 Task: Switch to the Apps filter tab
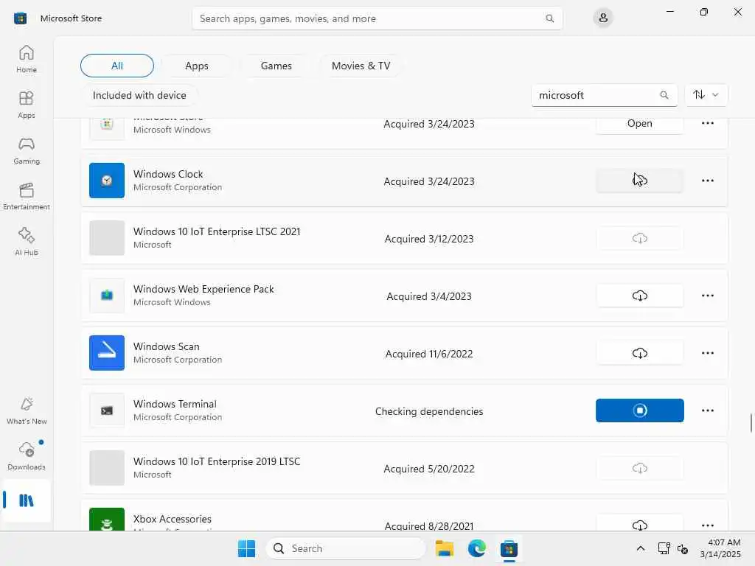(196, 66)
